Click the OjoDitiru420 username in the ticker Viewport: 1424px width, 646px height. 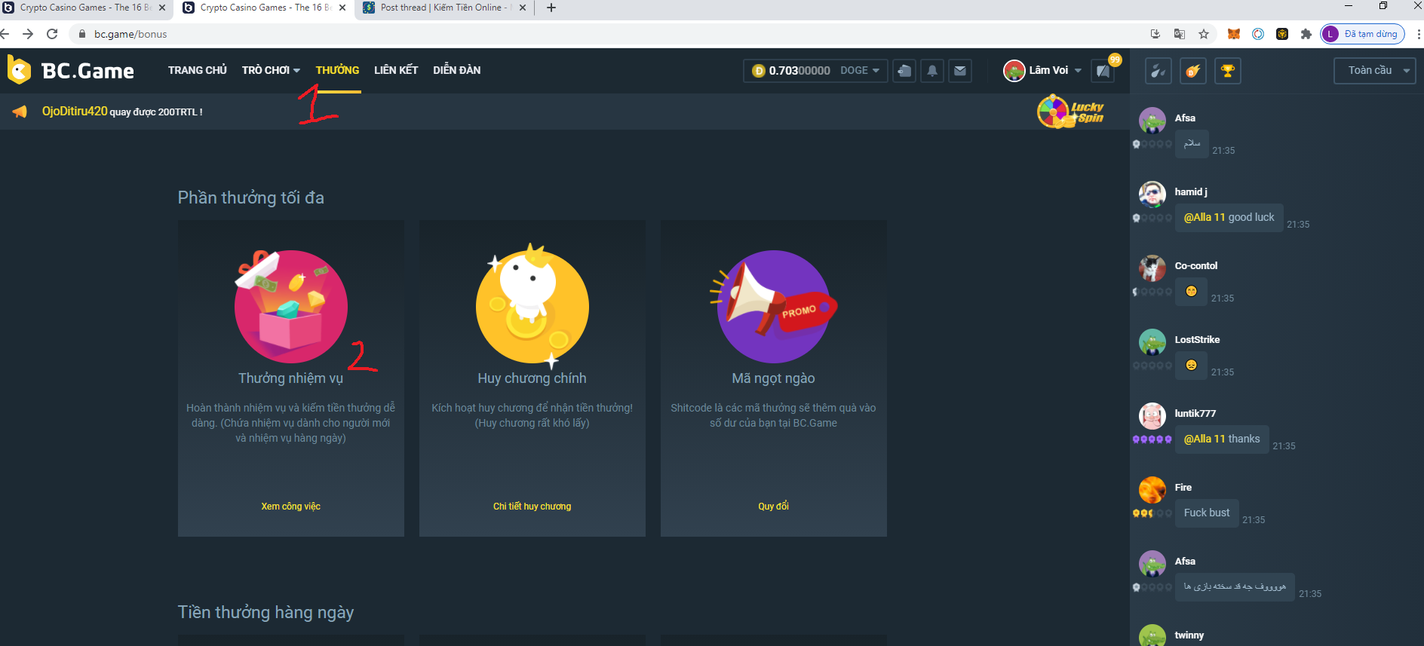coord(75,112)
